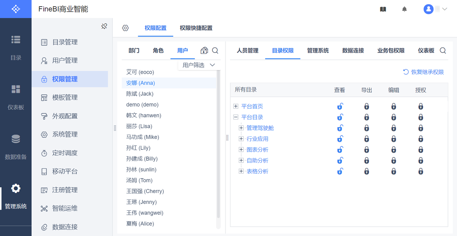This screenshot has width=457, height=236.
Task: Click the settings gear beside 权限配置
Action: [125, 28]
